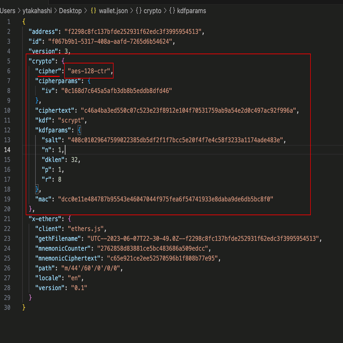The width and height of the screenshot is (343, 343).
Task: Click the "mac" hash value string
Action: (x=166, y=199)
